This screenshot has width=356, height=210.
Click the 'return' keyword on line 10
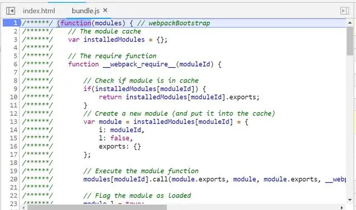[110, 97]
